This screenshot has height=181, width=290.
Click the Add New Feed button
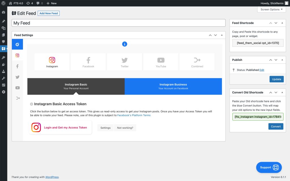tap(49, 13)
